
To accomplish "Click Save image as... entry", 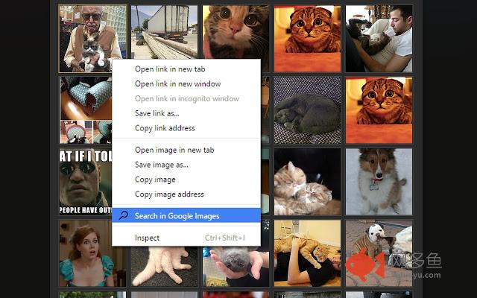I will pos(162,165).
